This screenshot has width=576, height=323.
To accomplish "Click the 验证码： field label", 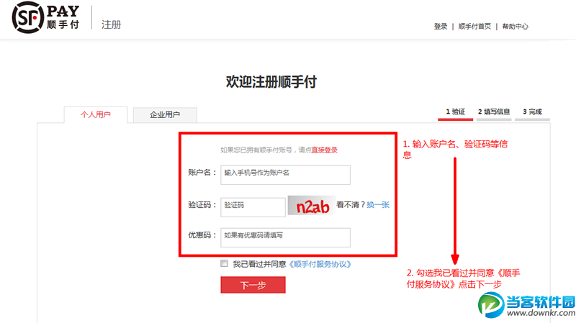I will tap(202, 205).
